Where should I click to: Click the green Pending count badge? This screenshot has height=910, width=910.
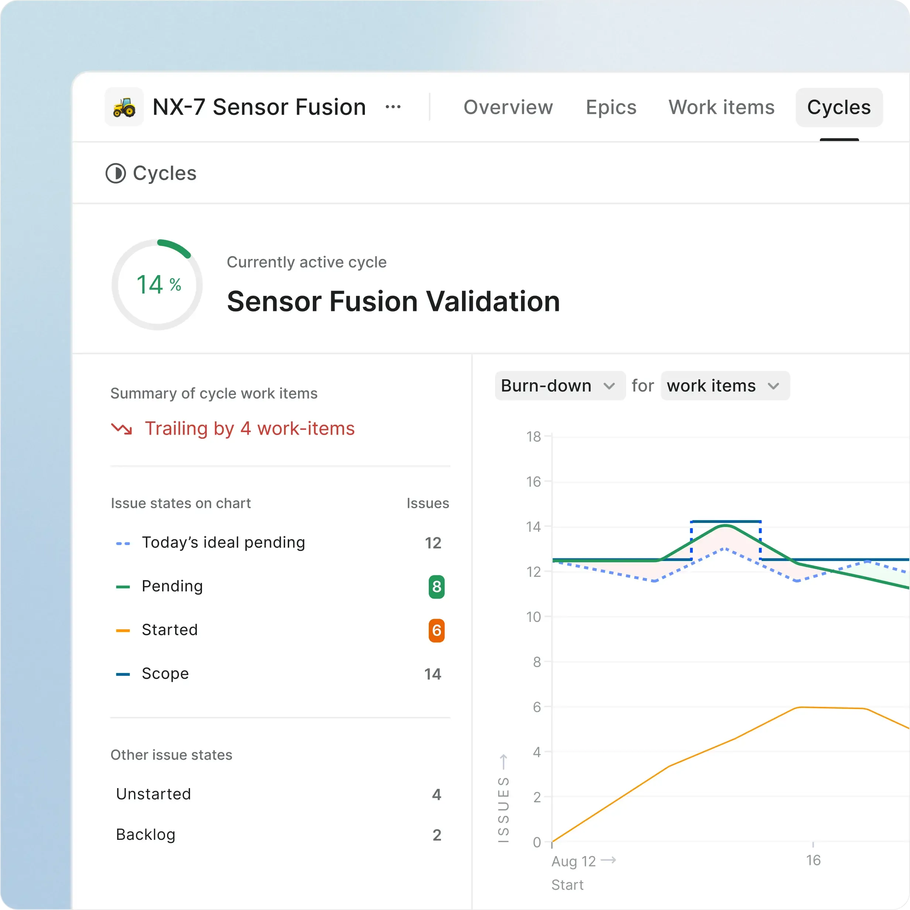coord(436,586)
